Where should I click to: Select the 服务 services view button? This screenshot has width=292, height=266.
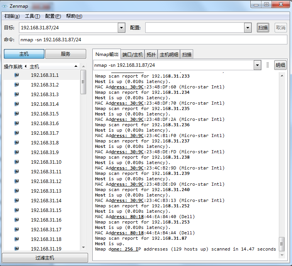66,54
